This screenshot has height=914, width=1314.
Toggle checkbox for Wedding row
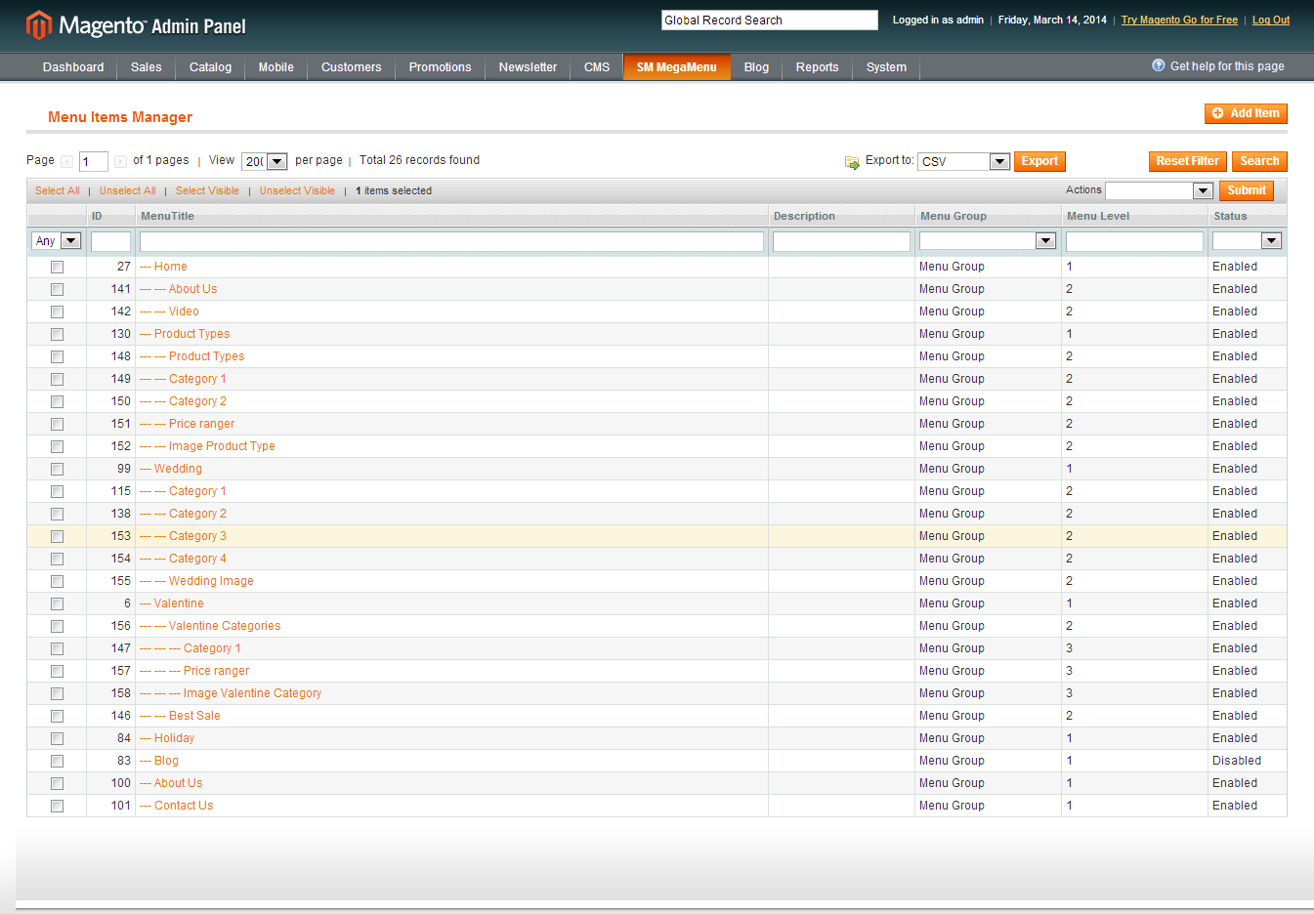tap(57, 469)
